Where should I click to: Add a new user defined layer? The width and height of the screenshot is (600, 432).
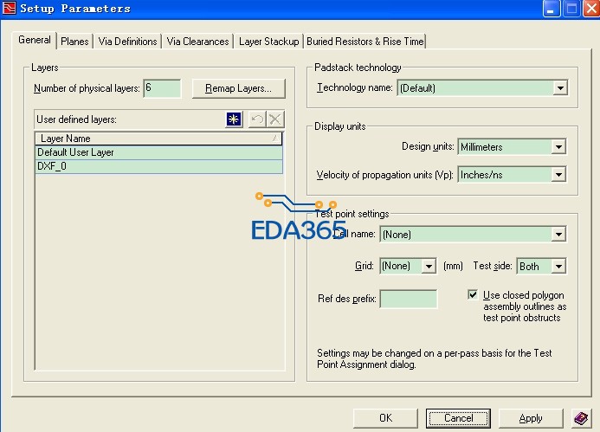click(234, 119)
